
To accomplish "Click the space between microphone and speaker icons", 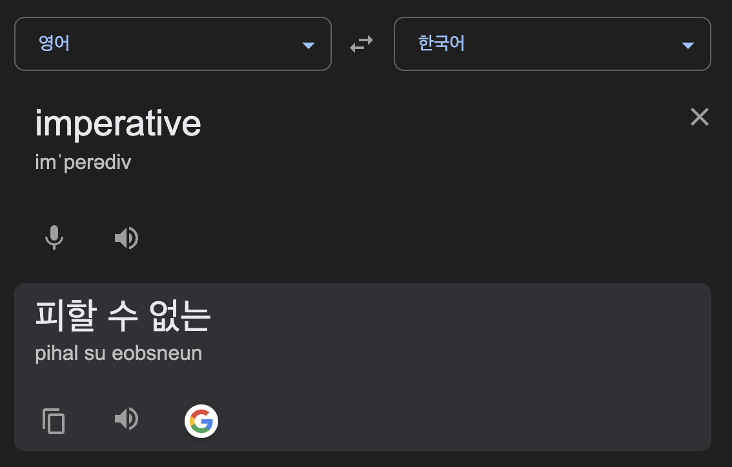I will coord(90,238).
